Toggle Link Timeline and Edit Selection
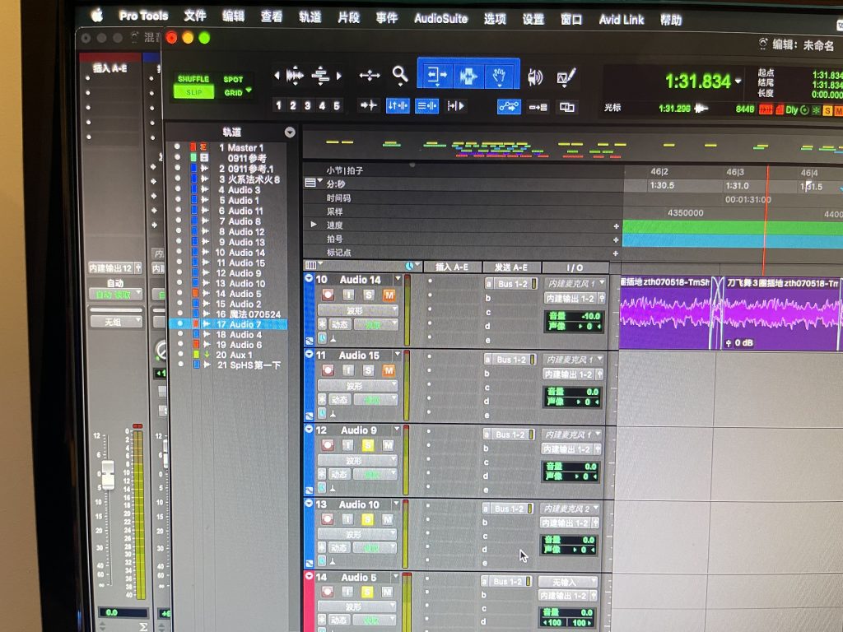This screenshot has height=632, width=843. pyautogui.click(x=398, y=106)
